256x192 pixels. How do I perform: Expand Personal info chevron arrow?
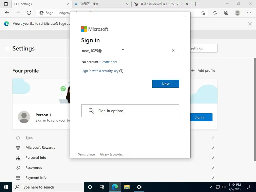click(x=213, y=157)
